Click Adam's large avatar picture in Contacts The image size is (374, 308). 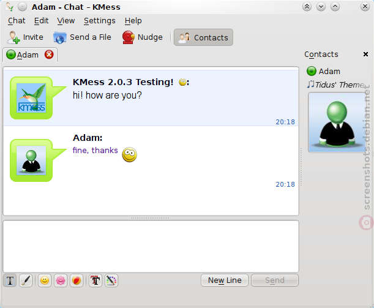[x=337, y=122]
